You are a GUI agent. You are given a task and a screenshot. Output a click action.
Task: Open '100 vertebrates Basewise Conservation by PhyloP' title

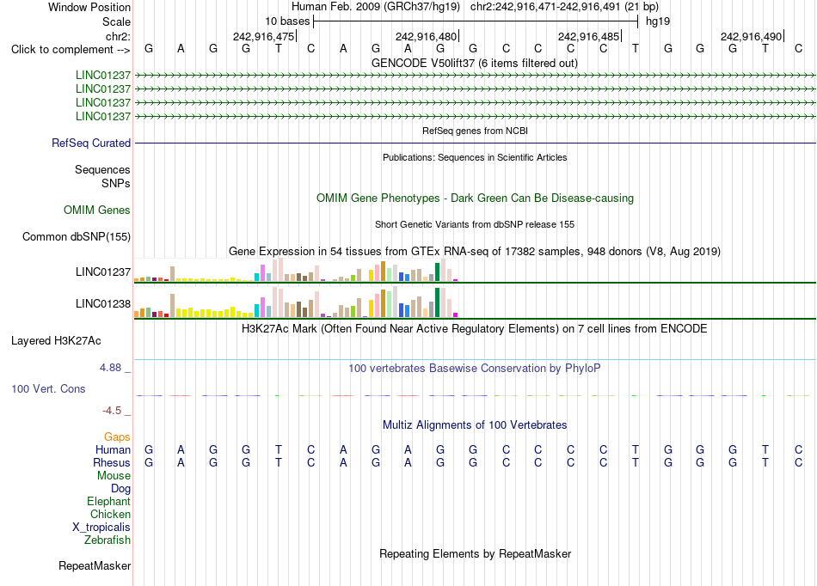(x=475, y=369)
